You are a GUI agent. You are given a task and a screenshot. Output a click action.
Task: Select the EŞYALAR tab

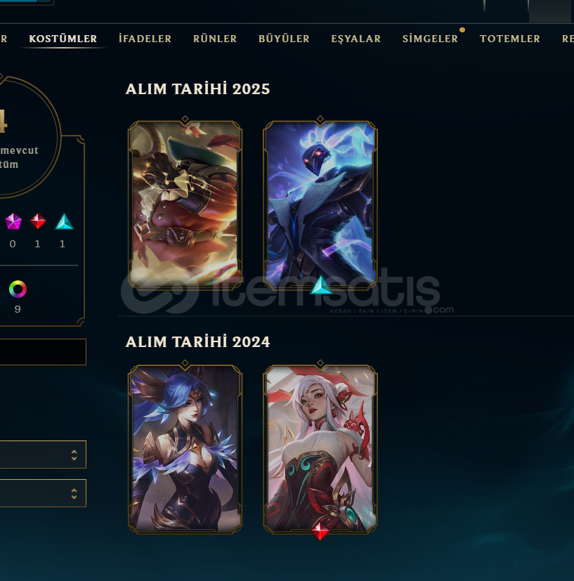point(356,39)
